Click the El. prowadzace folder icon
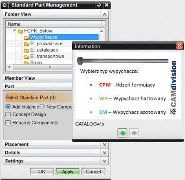The width and height of the screenshot is (185, 180). pyautogui.click(x=26, y=44)
